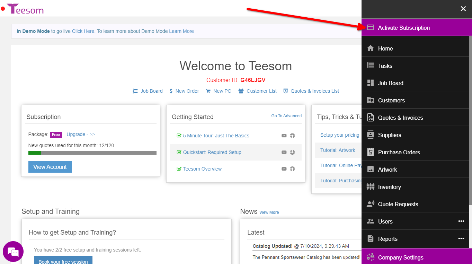Image resolution: width=472 pixels, height=264 pixels.
Task: Click the Quote Requests icon in menu
Action: point(371,204)
